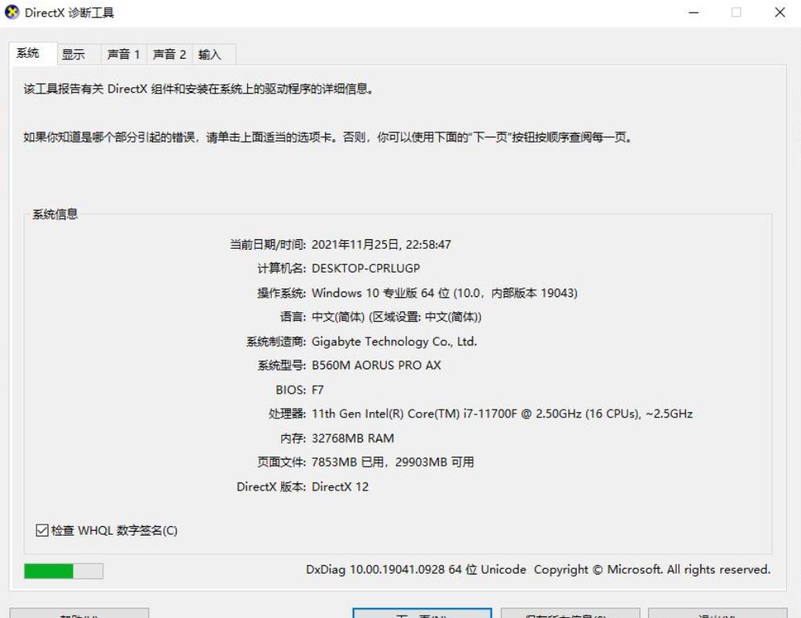801x618 pixels.
Task: Open the 显示 tab
Action: click(78, 55)
